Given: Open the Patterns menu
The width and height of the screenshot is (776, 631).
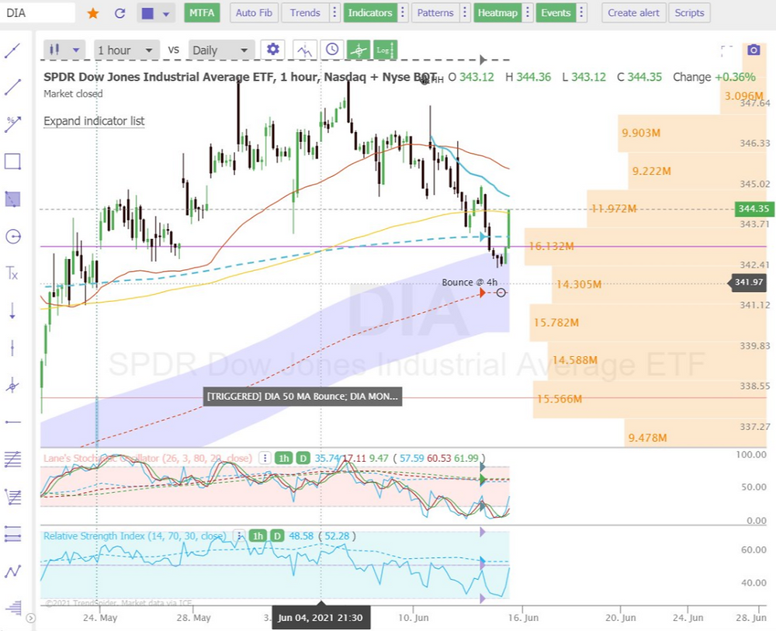Looking at the screenshot, I should point(435,13).
